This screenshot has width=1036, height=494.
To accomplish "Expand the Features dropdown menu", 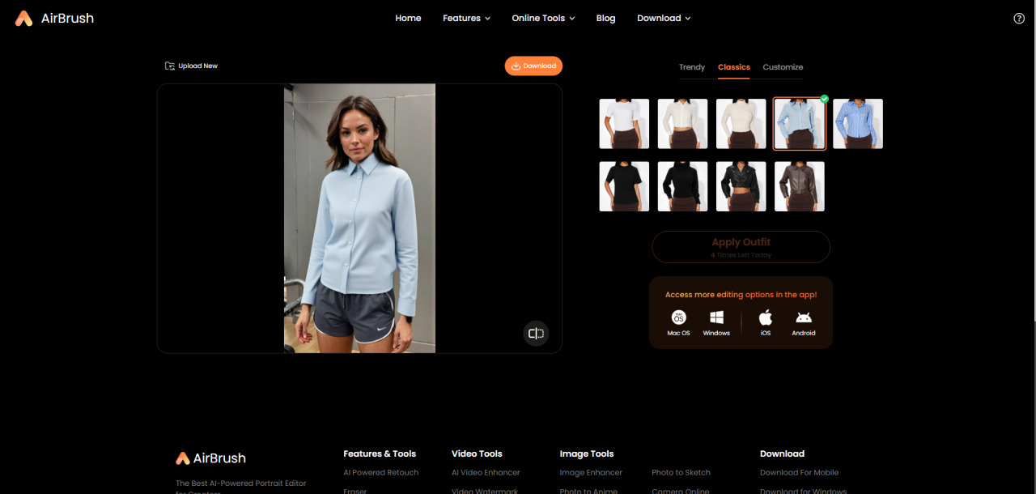I will 466,18.
